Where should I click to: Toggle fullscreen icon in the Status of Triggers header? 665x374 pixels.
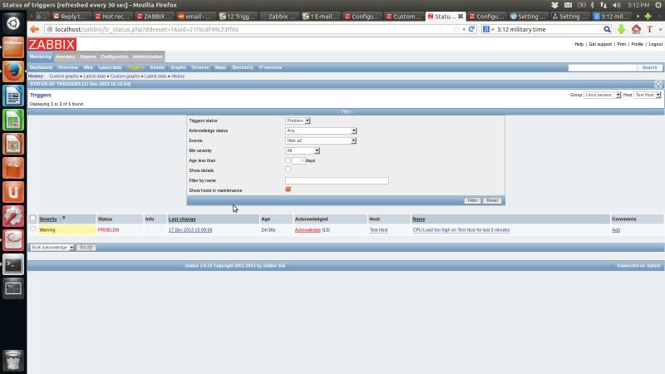658,84
